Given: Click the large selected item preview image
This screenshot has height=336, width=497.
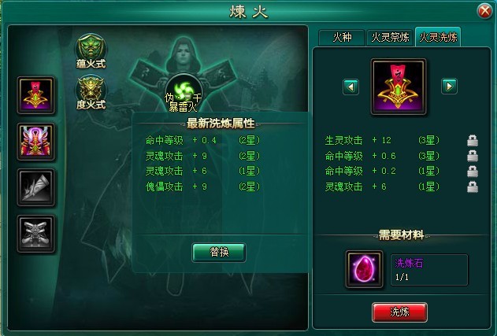Looking at the screenshot, I should point(399,87).
